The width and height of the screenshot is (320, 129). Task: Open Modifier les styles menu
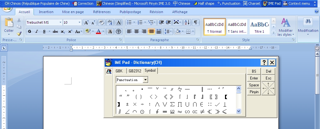[x=286, y=27]
